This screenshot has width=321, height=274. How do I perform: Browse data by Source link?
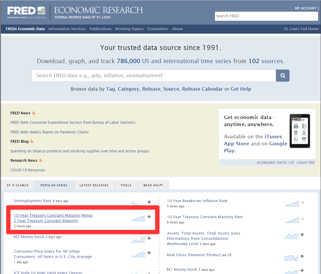(x=171, y=89)
